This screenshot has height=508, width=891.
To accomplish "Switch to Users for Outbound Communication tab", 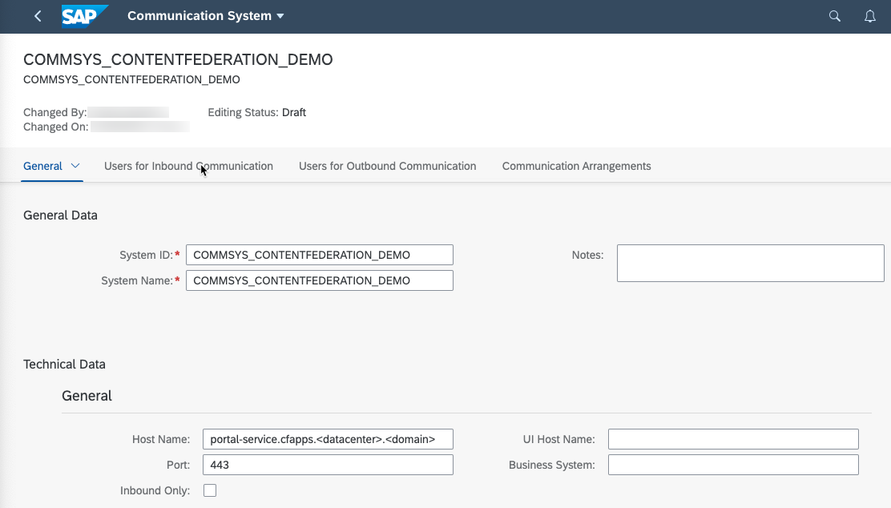I will pyautogui.click(x=388, y=166).
